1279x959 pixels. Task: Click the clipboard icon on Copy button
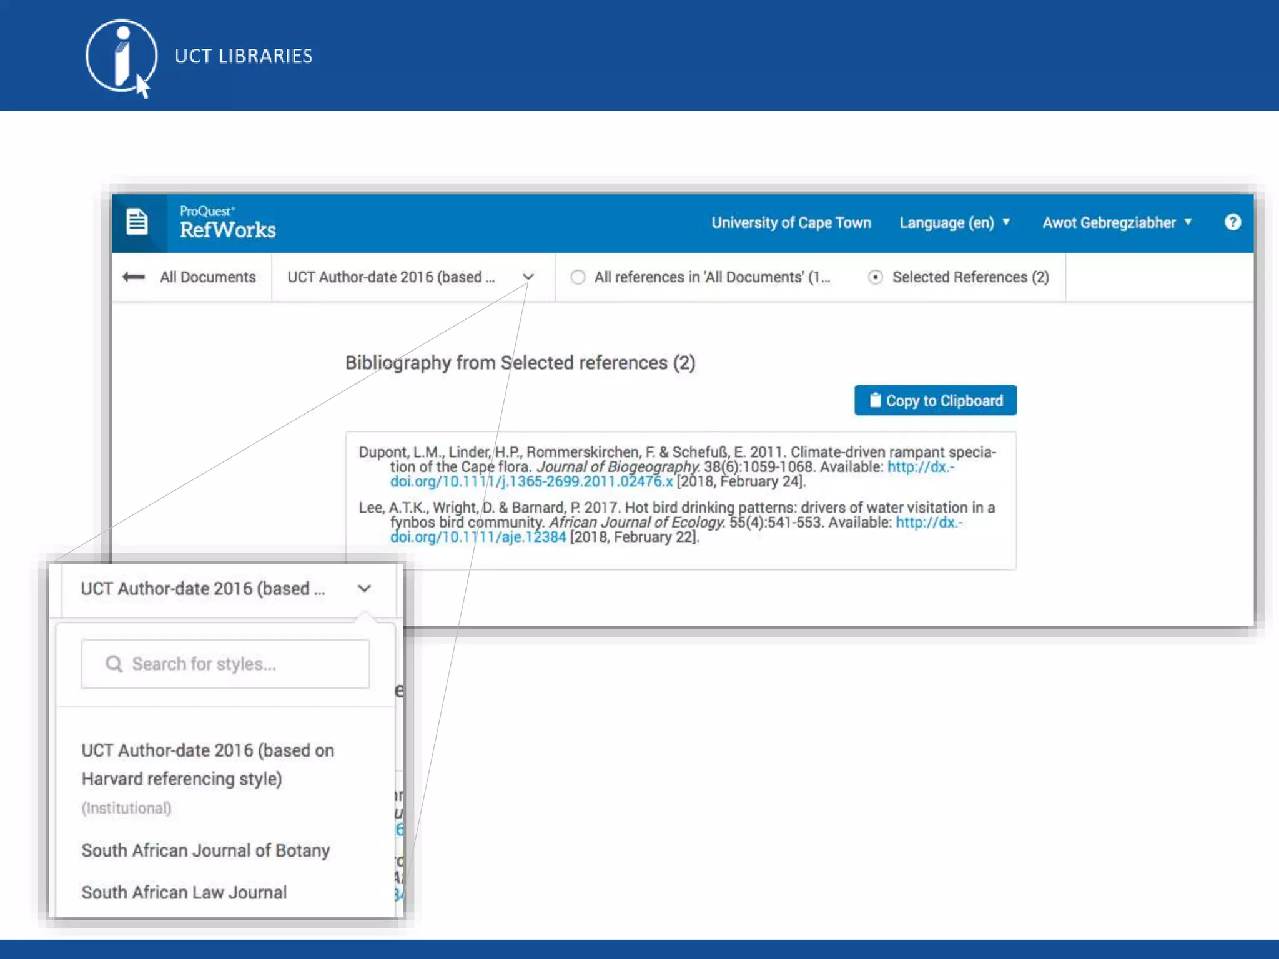pos(875,400)
